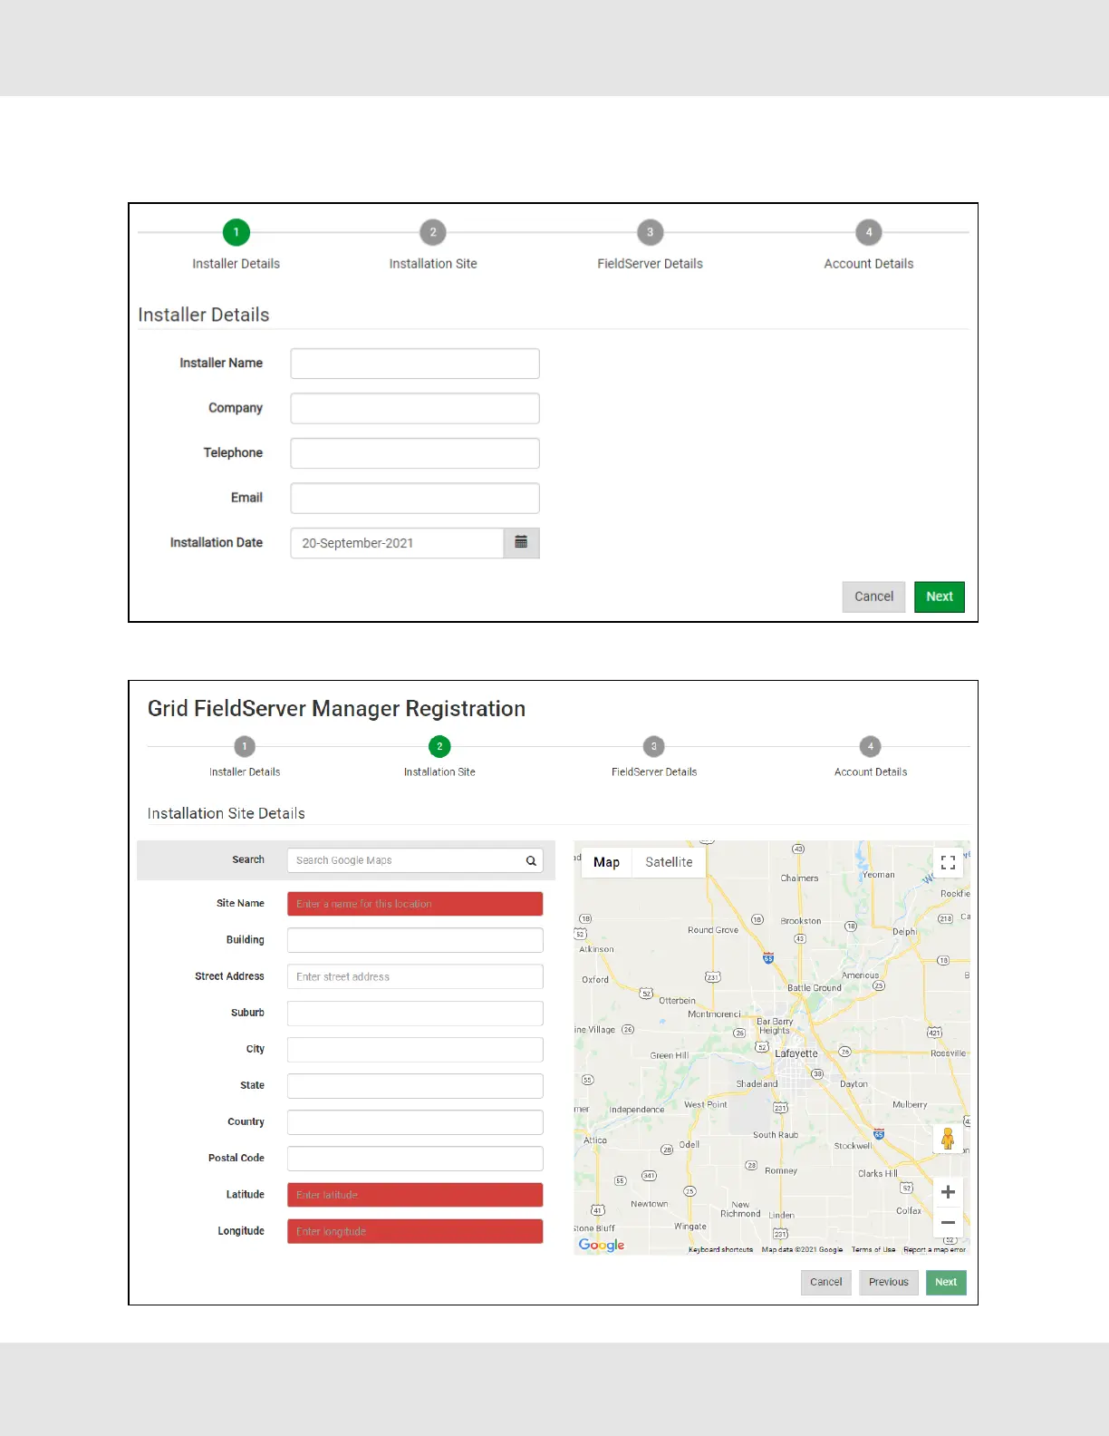Click step 4 circle in upper wizard
Viewport: 1109px width, 1436px height.
click(869, 232)
